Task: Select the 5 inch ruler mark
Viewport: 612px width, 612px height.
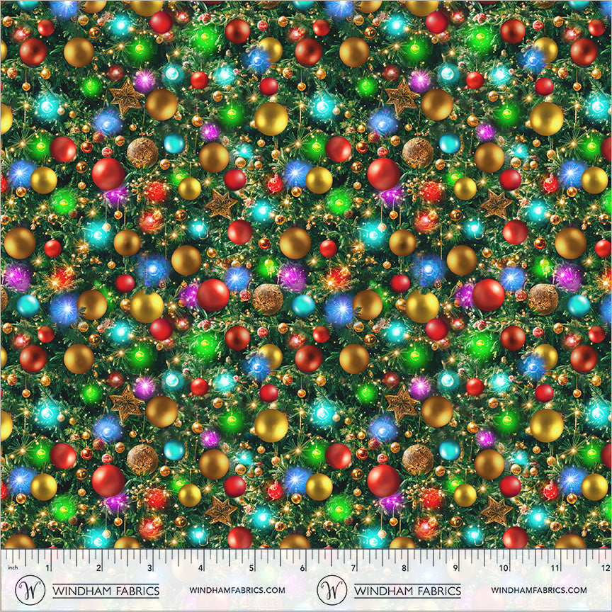Action: click(x=251, y=568)
